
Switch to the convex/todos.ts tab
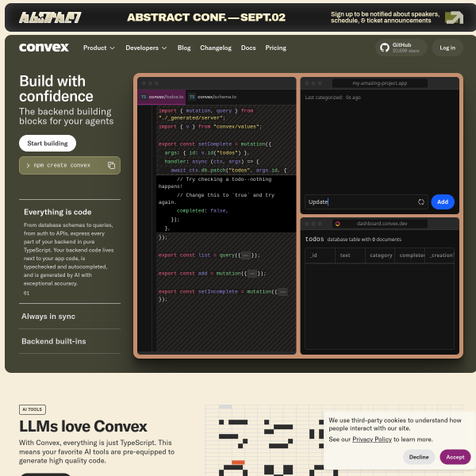click(x=162, y=97)
